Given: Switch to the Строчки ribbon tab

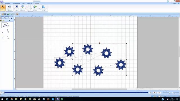Looking at the screenshot, I should pos(37,3).
